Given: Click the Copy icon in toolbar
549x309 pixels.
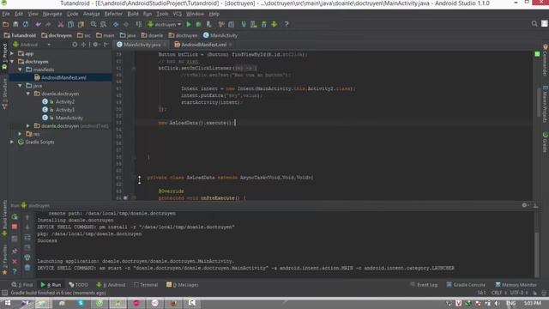Looking at the screenshot, I should (x=70, y=24).
